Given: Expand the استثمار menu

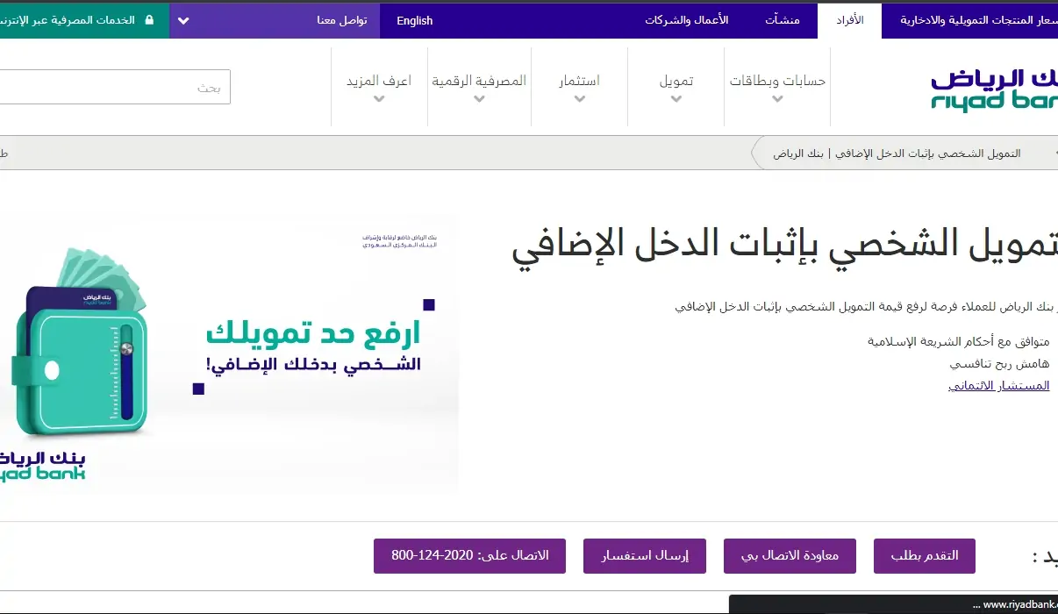Looking at the screenshot, I should pyautogui.click(x=580, y=87).
